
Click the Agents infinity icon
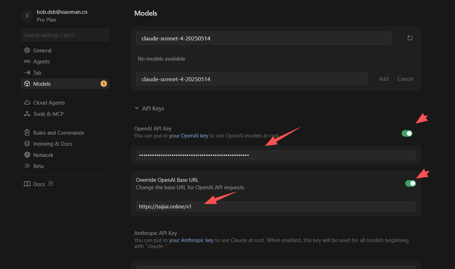tap(27, 62)
